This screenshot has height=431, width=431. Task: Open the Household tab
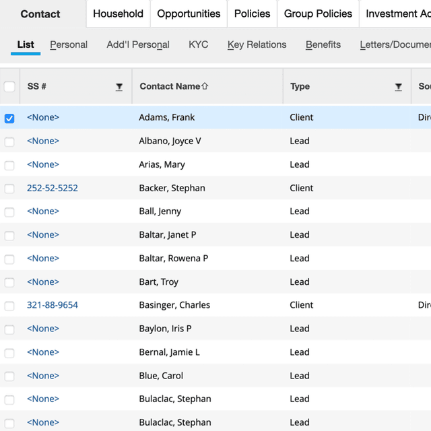tap(119, 13)
